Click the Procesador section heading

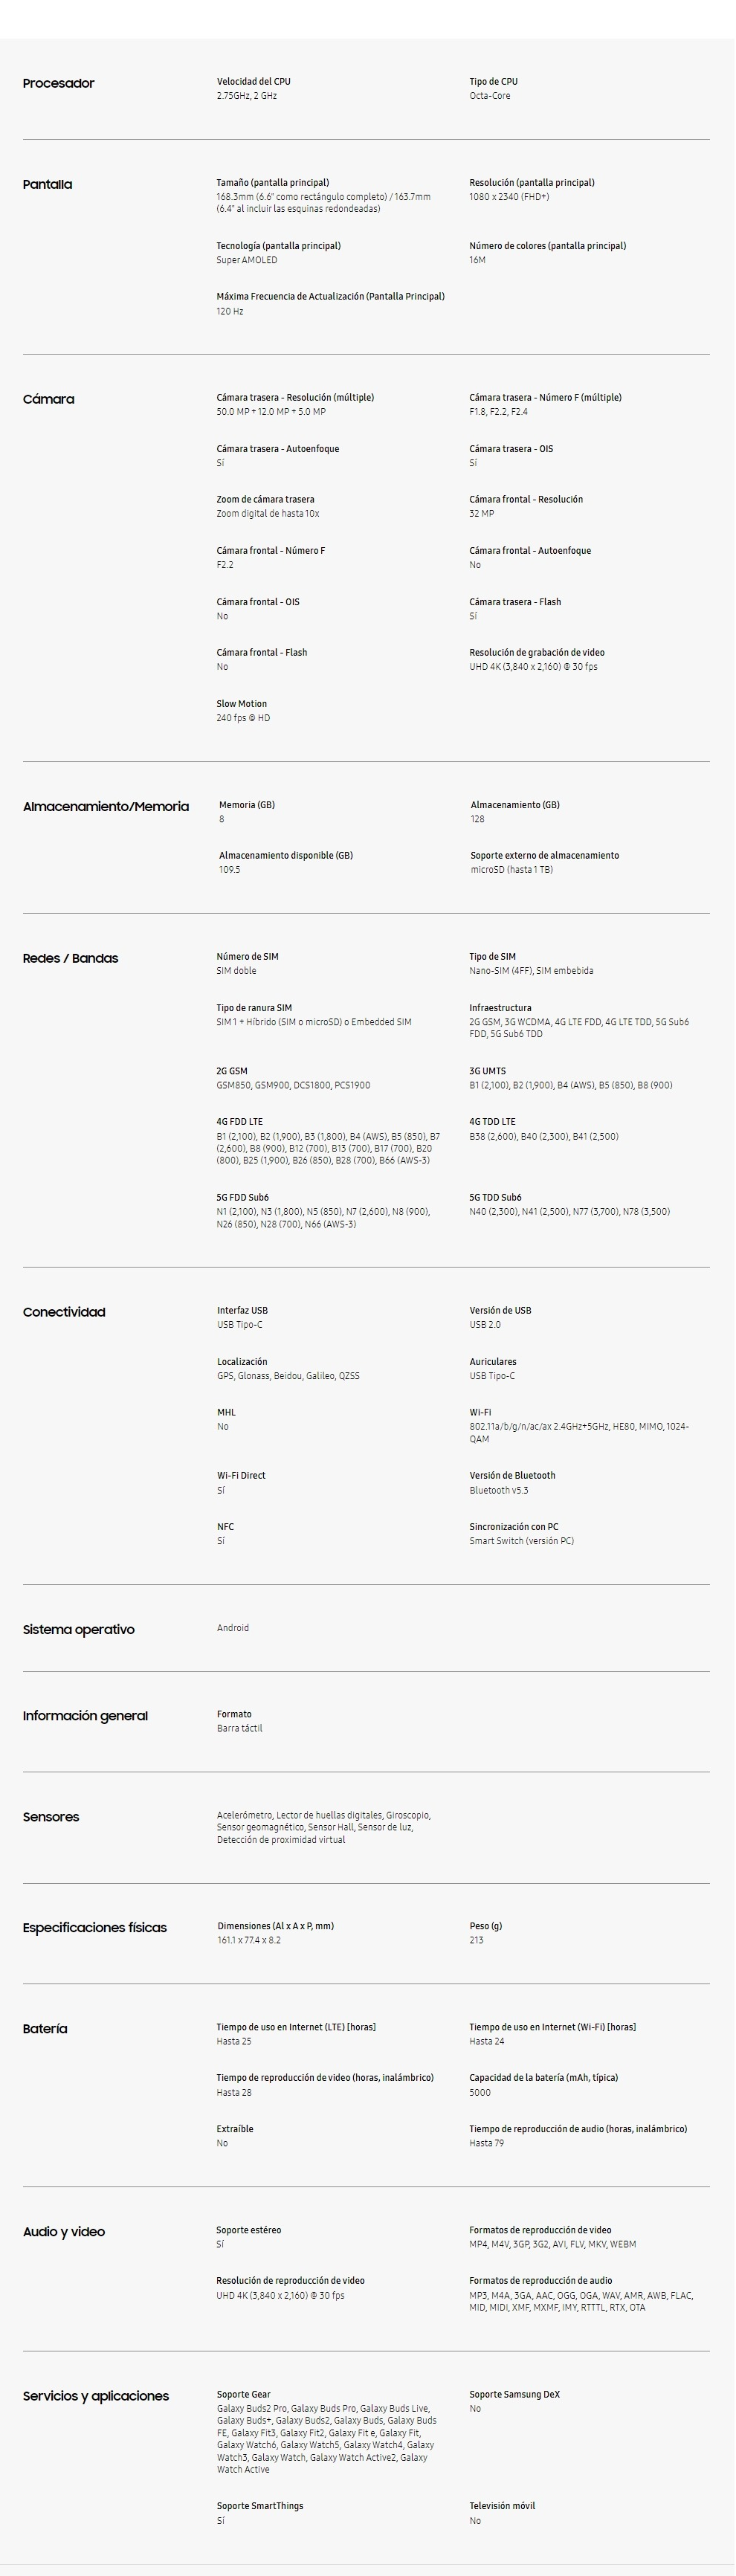tap(58, 83)
